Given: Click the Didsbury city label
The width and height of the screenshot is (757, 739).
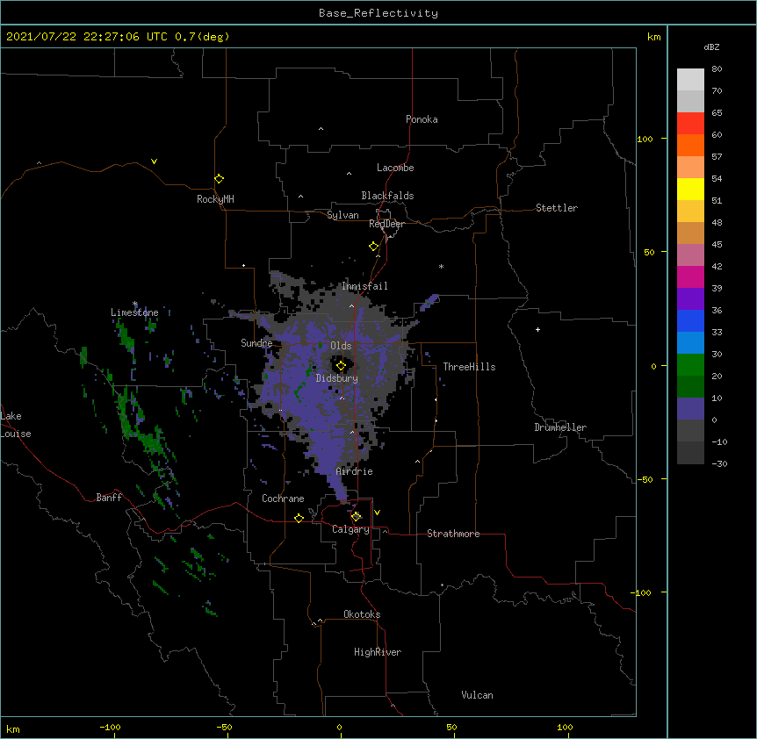Looking at the screenshot, I should click(x=337, y=378).
